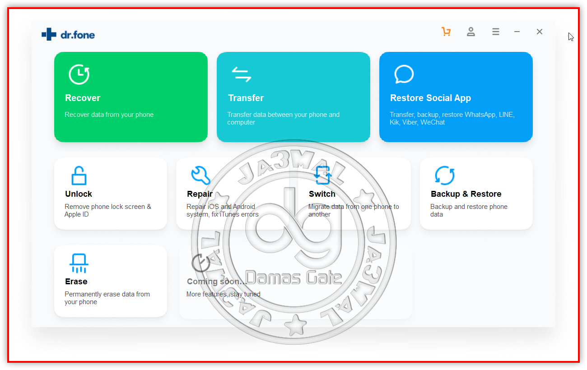Click the Transfer arrows icon

pos(242,74)
